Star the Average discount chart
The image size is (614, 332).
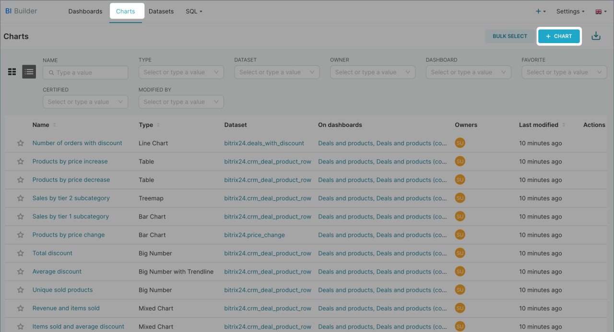21,272
